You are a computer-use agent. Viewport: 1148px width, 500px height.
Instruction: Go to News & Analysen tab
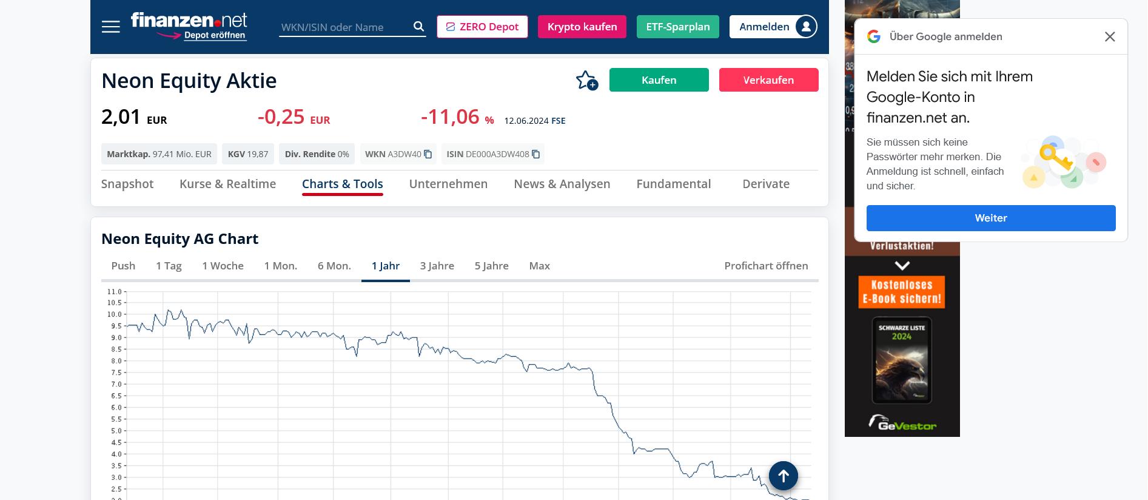pos(562,184)
